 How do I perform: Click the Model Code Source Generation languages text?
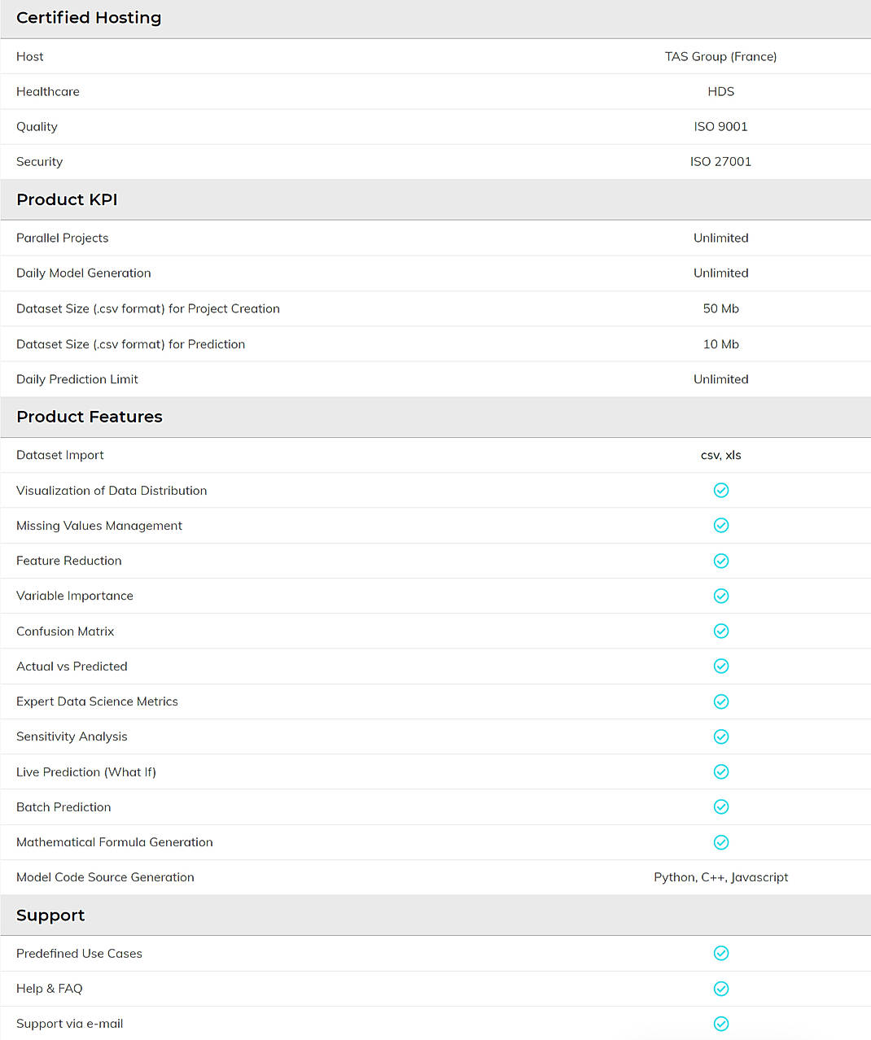click(721, 877)
